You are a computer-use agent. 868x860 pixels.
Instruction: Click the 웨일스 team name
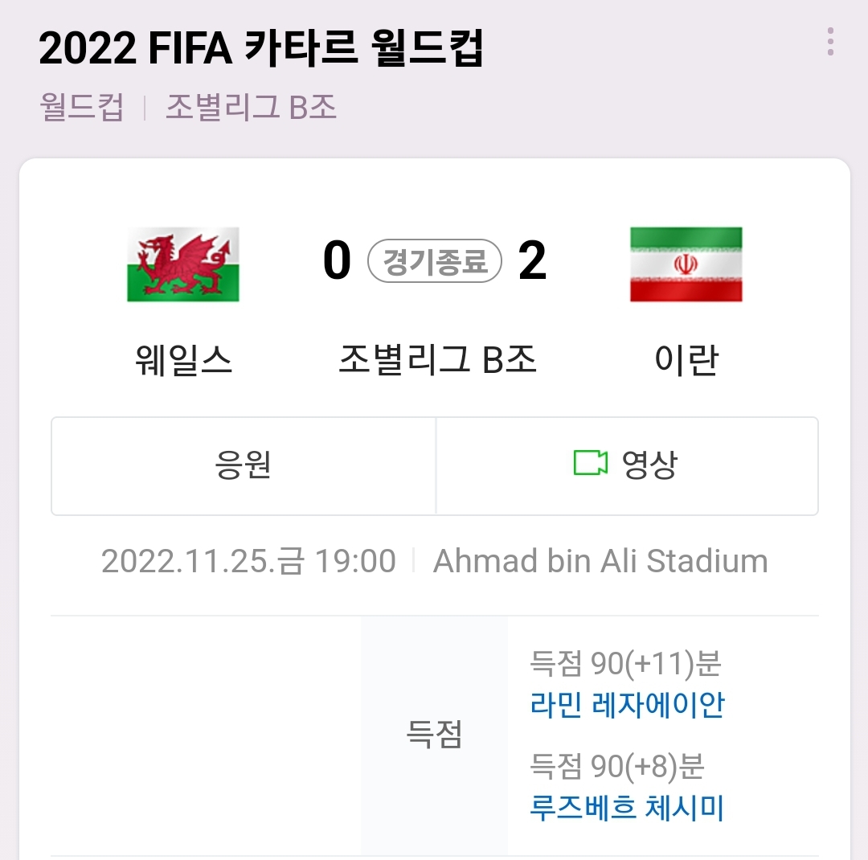click(x=184, y=359)
